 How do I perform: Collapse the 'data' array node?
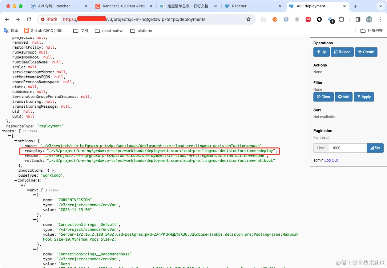4,131
